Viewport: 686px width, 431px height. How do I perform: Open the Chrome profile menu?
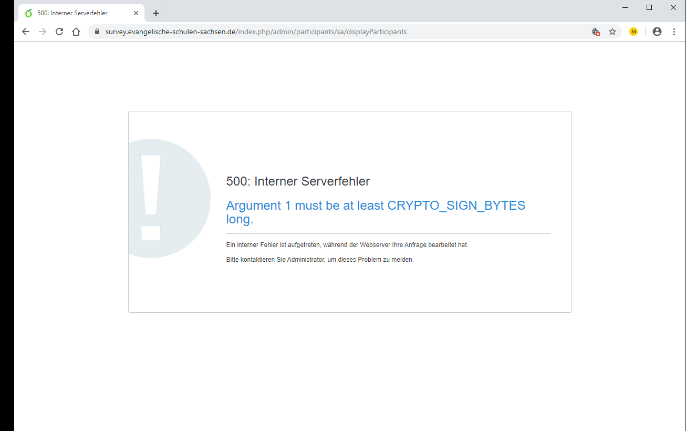click(x=657, y=32)
